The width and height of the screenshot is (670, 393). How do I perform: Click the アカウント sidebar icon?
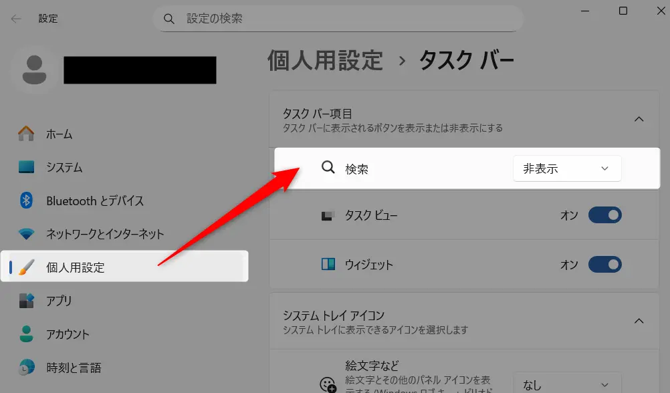click(25, 334)
